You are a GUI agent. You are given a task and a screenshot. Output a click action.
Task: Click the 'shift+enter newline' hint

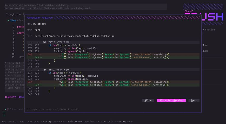pos(81,121)
